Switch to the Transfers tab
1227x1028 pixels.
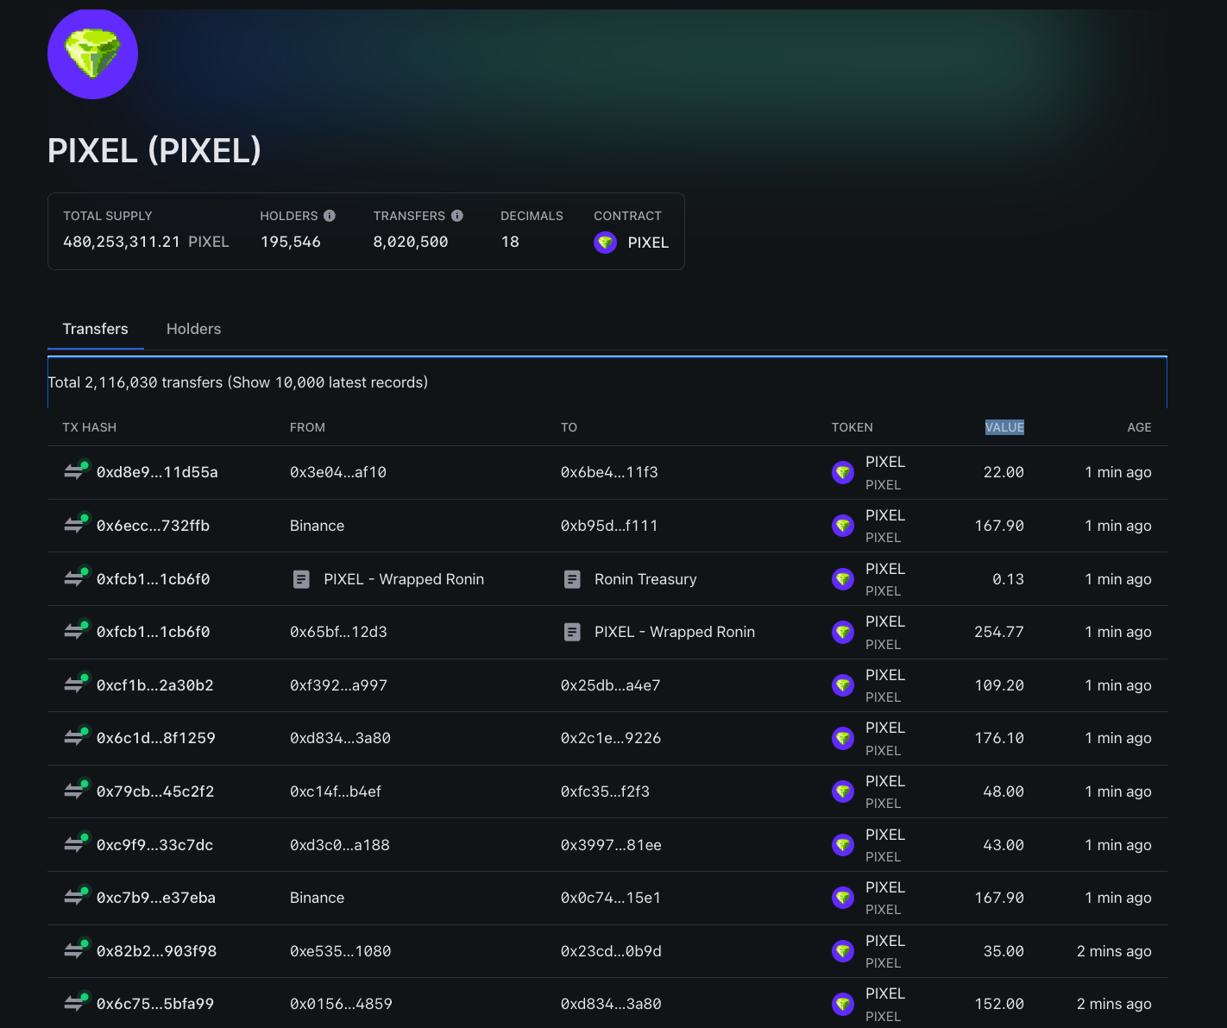coord(96,329)
